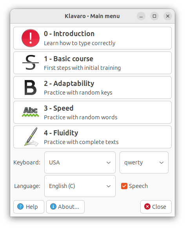
Task: Select the 3 - Speed menu entry
Action: [x=92, y=112]
